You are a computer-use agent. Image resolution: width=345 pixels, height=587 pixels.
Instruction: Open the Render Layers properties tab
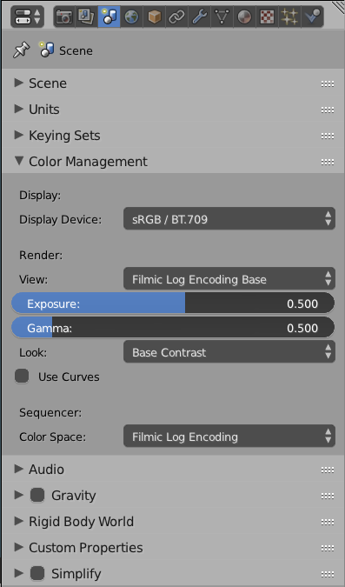tap(87, 17)
